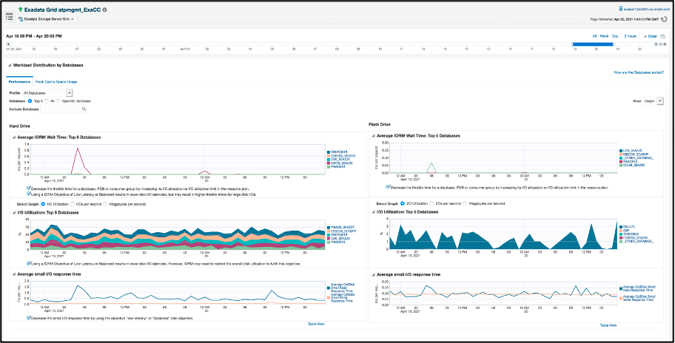Collapse Hard Drive Average IORM Wait Time panel

pos(14,137)
